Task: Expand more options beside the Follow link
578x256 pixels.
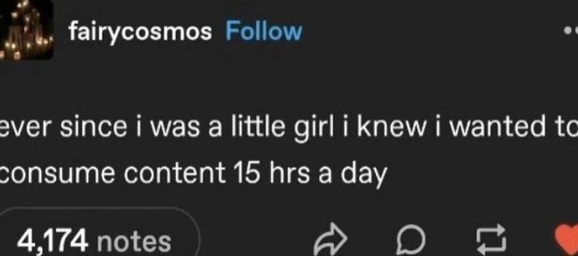Action: [571, 31]
